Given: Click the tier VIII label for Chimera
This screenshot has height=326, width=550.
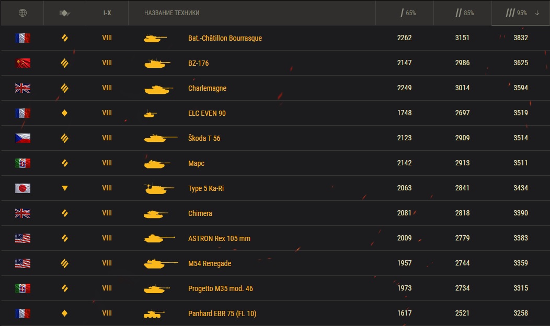Looking at the screenshot, I should click(x=107, y=213).
